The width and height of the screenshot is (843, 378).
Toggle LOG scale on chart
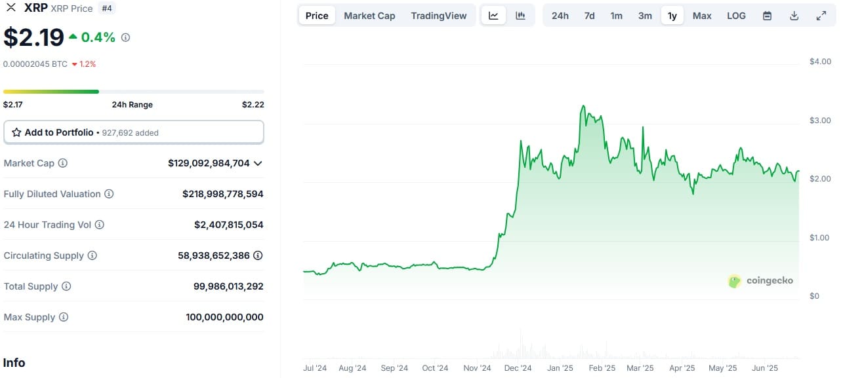(x=736, y=16)
